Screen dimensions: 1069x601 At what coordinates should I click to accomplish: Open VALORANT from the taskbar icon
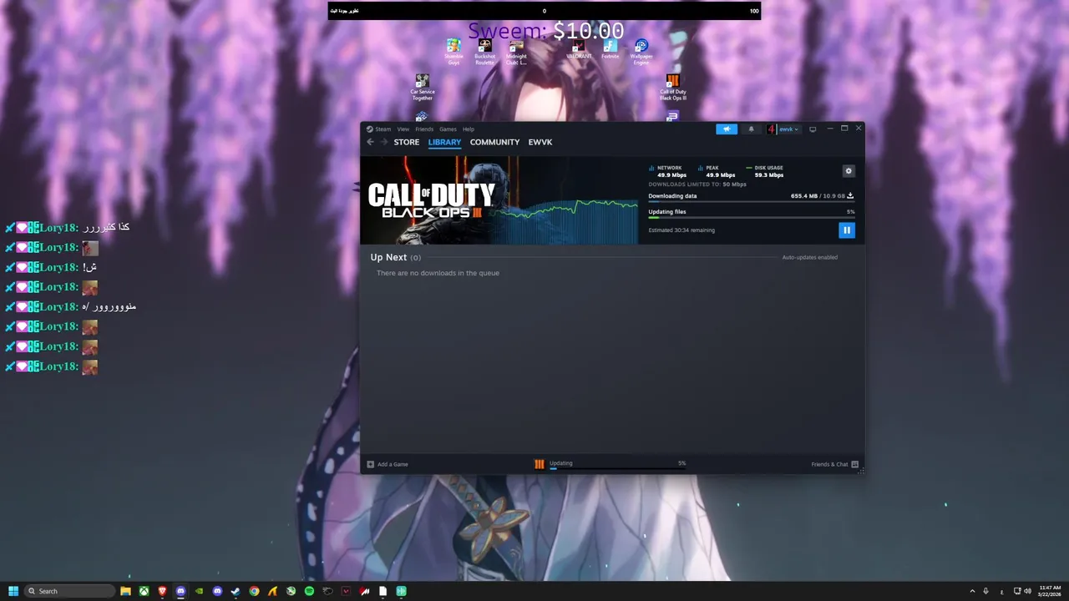click(x=346, y=591)
